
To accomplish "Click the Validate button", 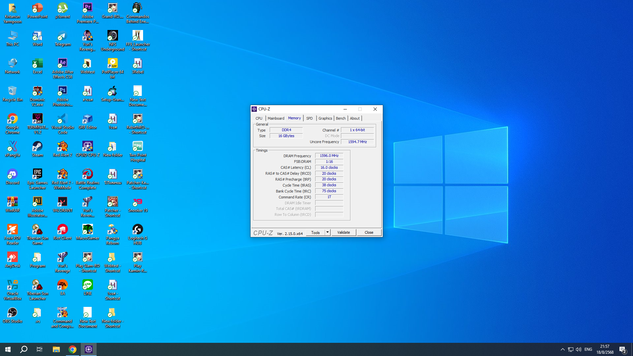I will click(344, 232).
